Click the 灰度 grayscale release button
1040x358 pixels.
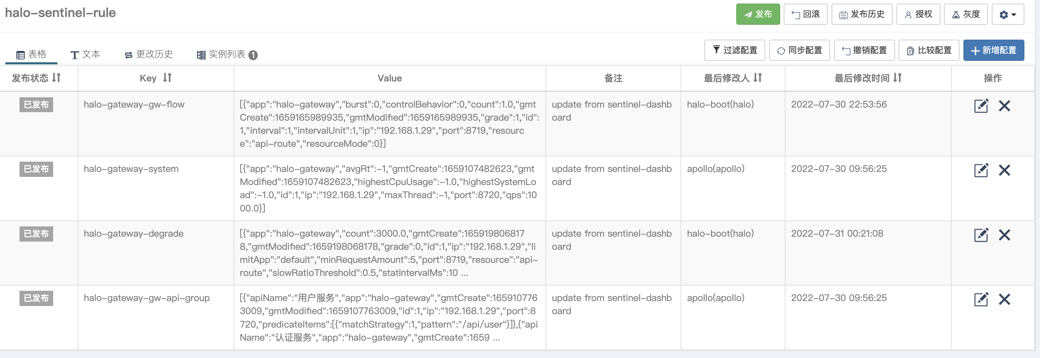point(966,15)
